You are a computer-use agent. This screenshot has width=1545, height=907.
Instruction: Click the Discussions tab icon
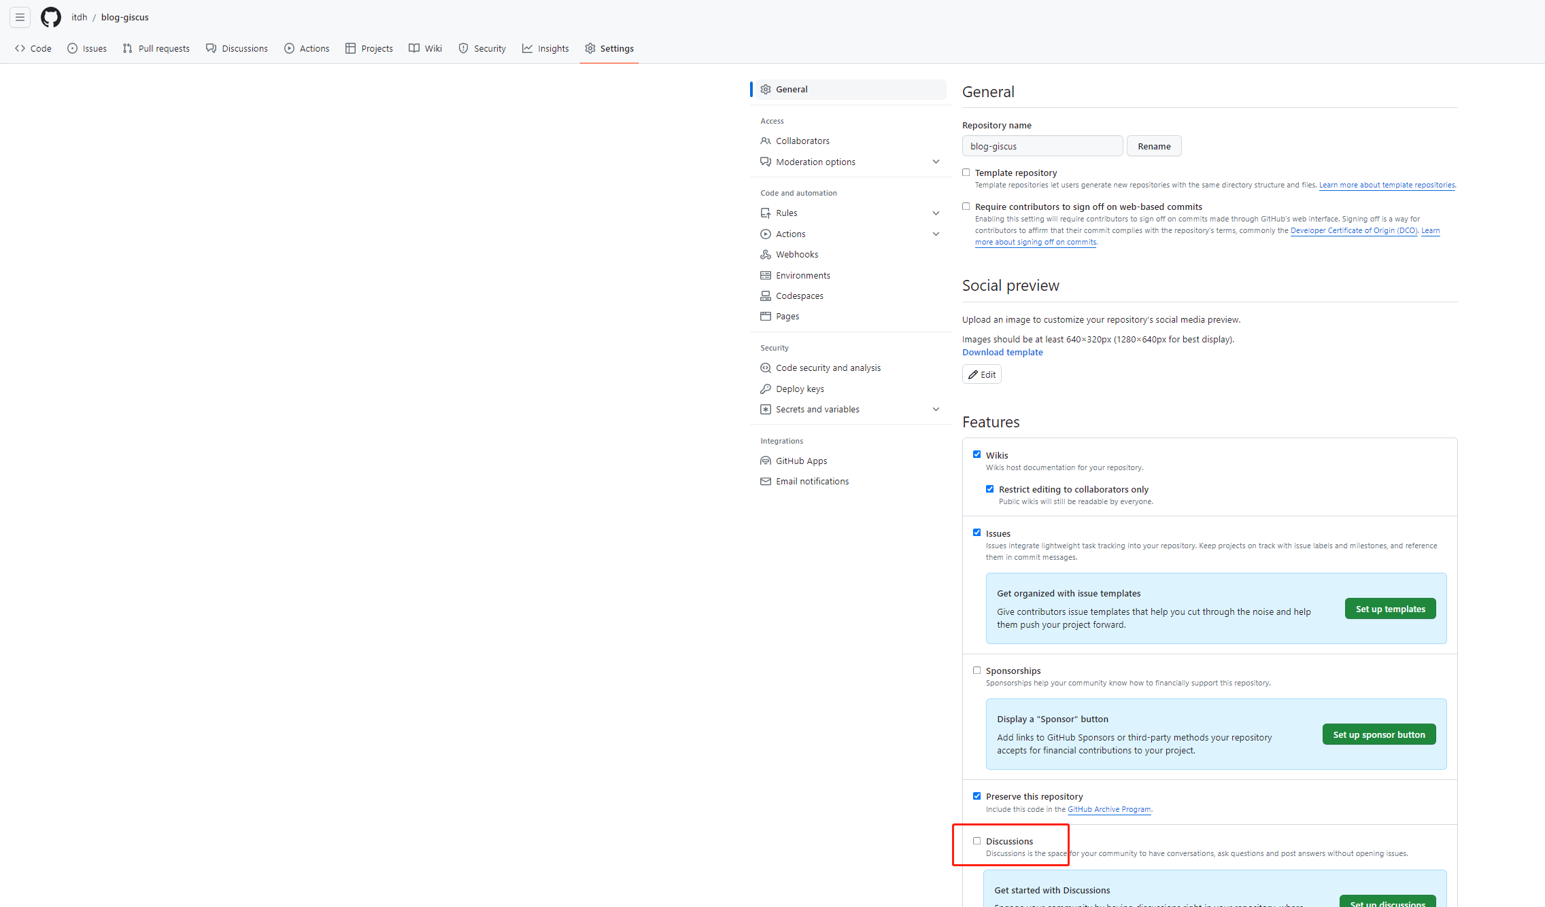coord(211,48)
